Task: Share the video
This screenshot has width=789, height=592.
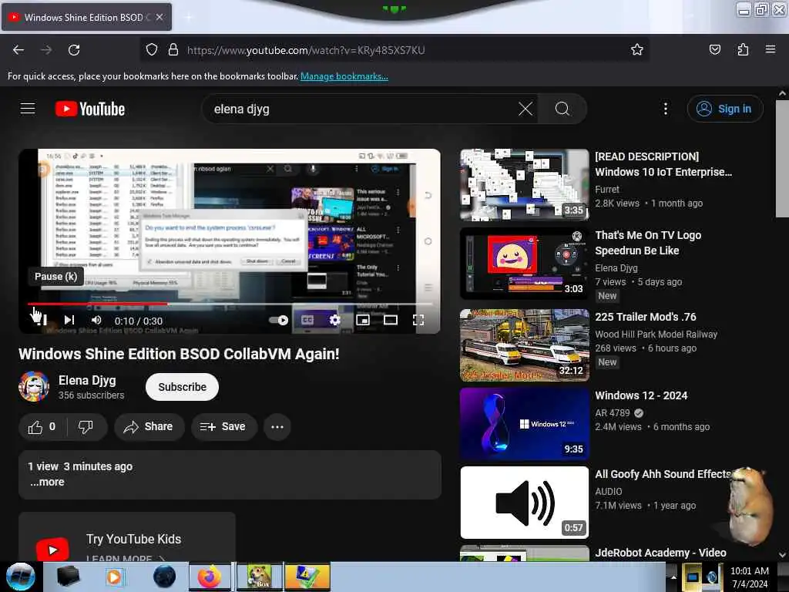Action: tap(149, 427)
